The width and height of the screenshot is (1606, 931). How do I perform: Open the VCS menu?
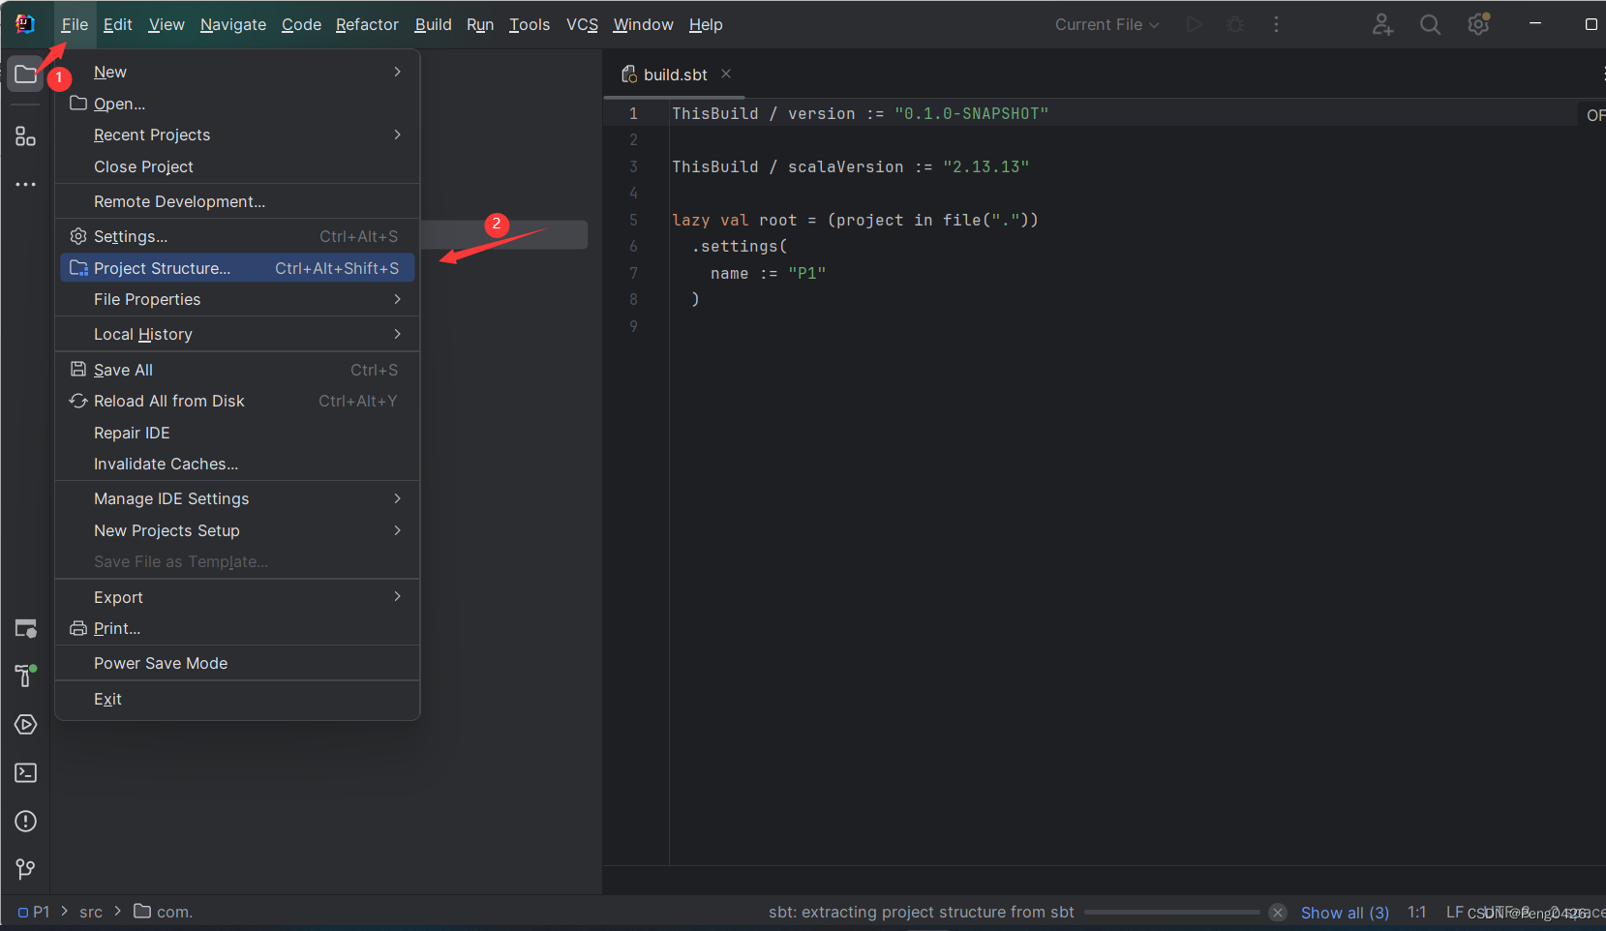(582, 24)
